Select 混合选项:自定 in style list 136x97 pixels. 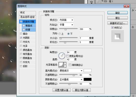pos(28,17)
